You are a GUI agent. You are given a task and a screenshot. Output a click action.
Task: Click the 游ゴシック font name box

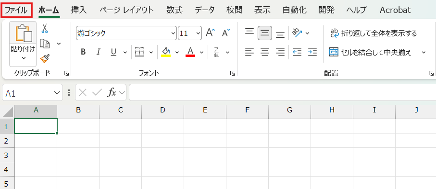126,33
